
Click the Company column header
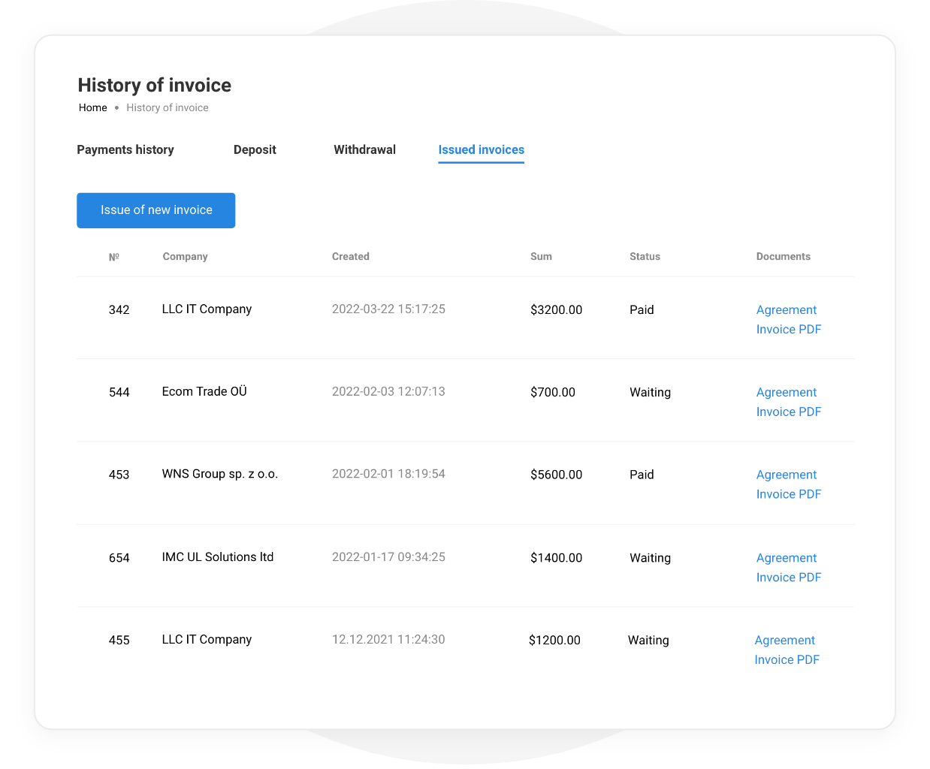click(185, 256)
